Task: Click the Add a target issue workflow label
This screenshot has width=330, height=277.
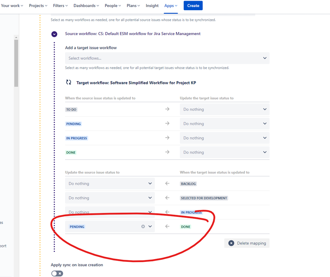Action: [x=91, y=48]
